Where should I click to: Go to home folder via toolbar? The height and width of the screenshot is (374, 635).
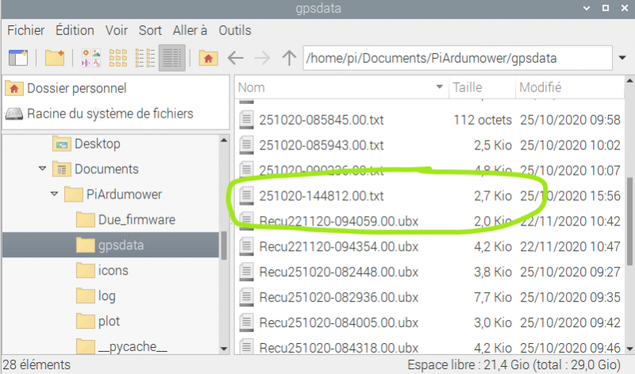pyautogui.click(x=208, y=58)
